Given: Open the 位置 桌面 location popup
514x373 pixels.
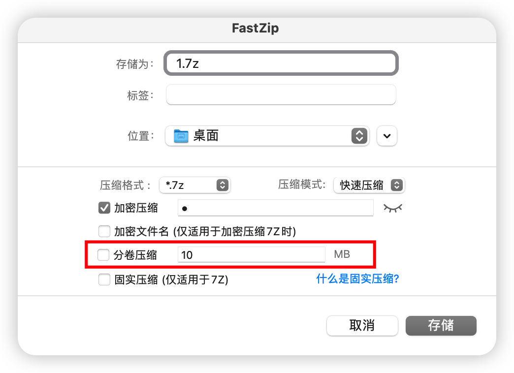Looking at the screenshot, I should (x=267, y=136).
